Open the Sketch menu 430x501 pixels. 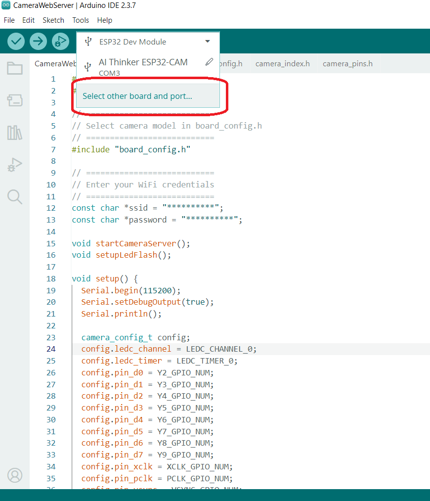(x=53, y=20)
